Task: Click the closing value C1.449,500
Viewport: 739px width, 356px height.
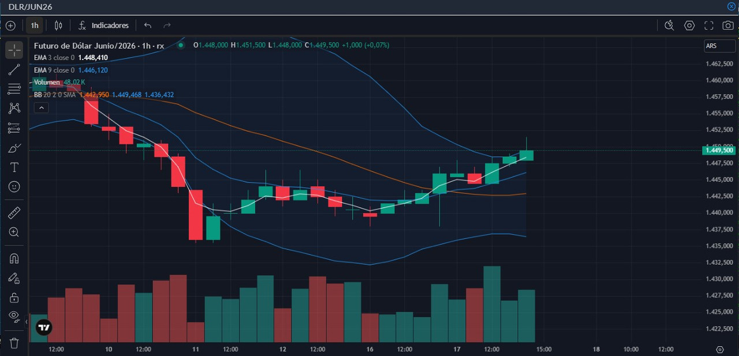Action: [322, 45]
